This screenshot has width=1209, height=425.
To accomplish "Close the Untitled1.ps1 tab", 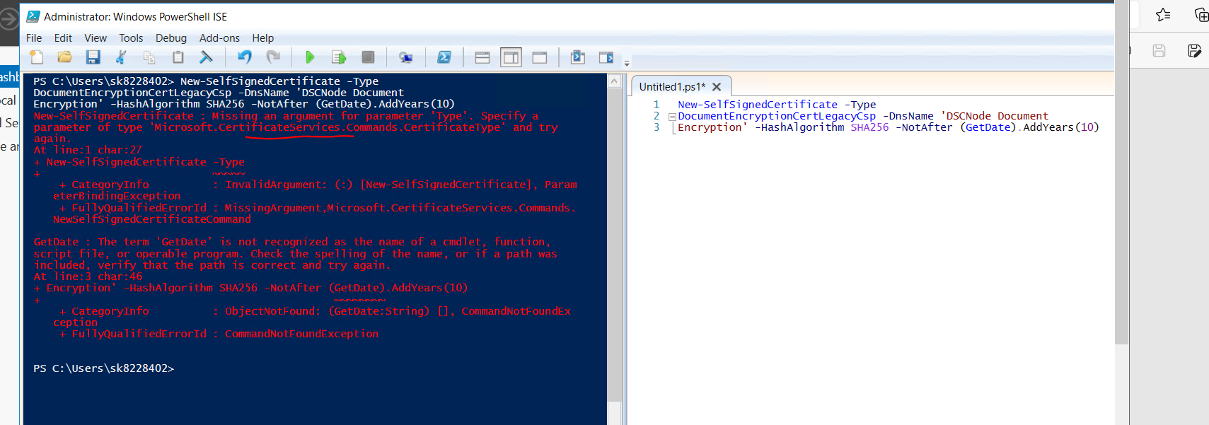I will point(717,87).
